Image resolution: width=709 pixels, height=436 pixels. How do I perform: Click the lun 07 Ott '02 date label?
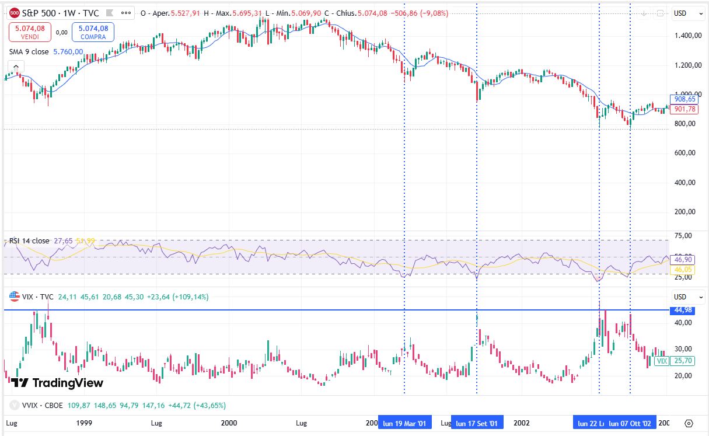tap(631, 423)
